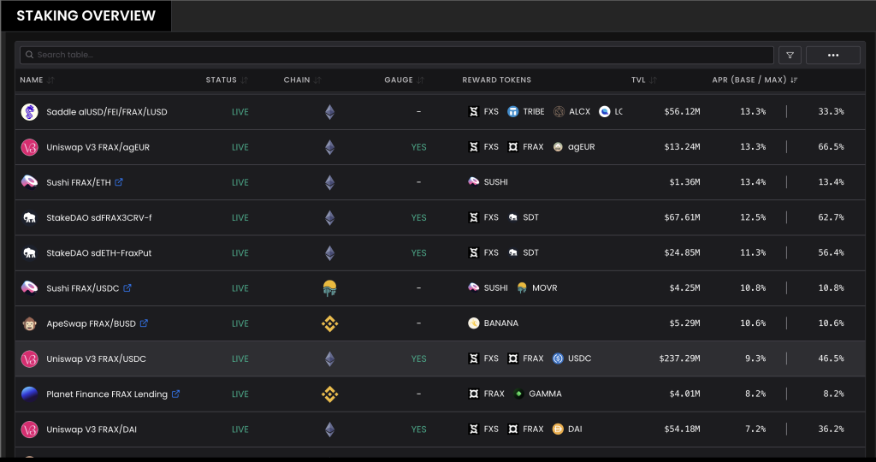Click base APR value 11.3%

pos(753,252)
